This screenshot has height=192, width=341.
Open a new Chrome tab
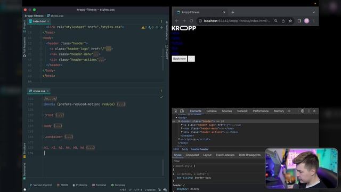tap(233, 12)
